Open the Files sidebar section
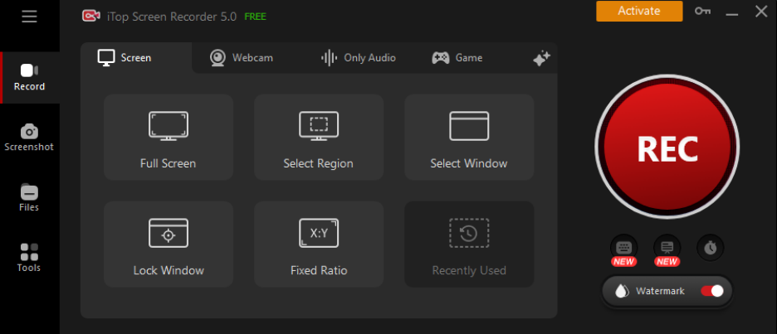Image resolution: width=777 pixels, height=334 pixels. tap(29, 198)
